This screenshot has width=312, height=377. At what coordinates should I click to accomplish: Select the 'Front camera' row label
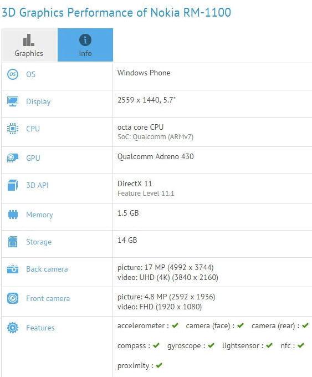coord(48,298)
